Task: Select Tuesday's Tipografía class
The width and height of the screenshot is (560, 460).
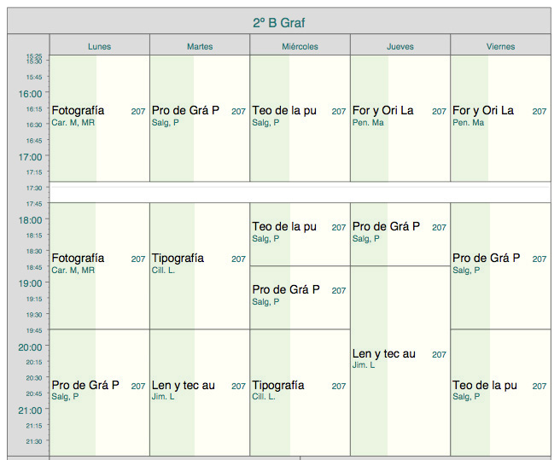Action: 200,264
